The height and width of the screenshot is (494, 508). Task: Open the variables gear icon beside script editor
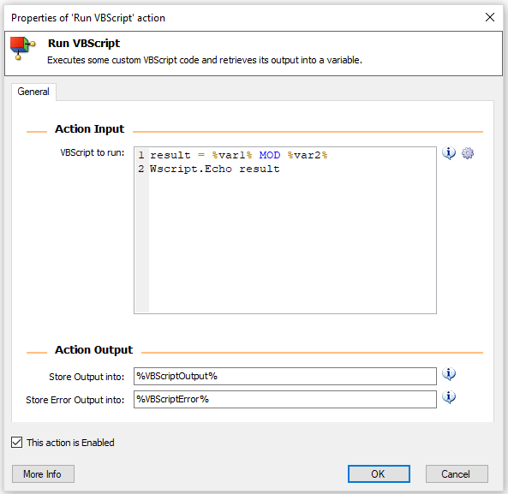[x=468, y=153]
